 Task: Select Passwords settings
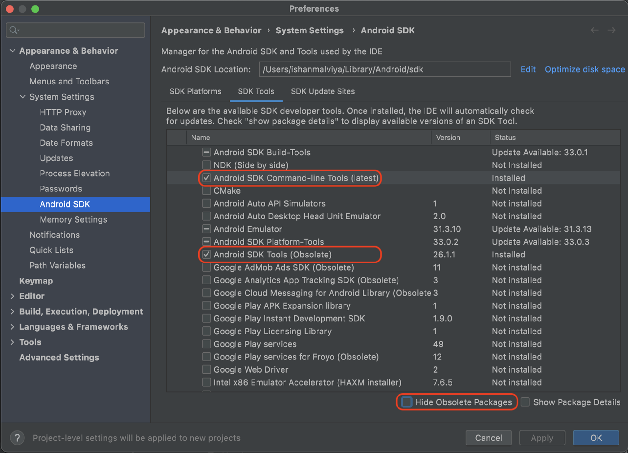point(61,189)
